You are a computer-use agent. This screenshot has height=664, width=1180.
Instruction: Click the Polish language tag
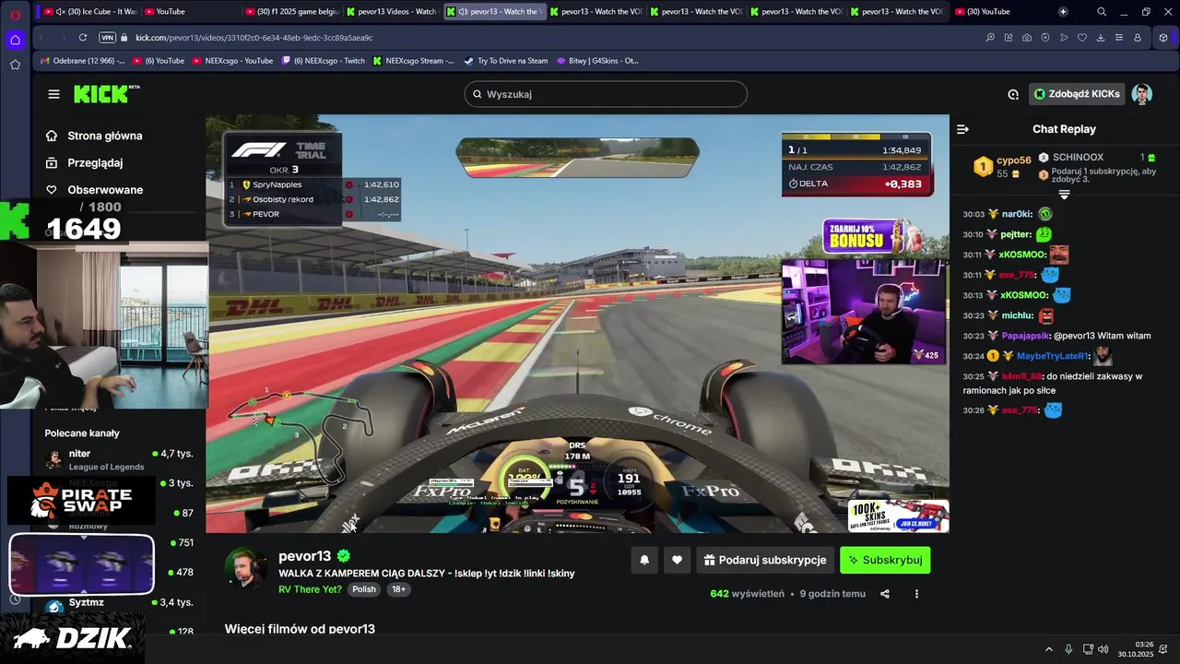[x=364, y=589]
